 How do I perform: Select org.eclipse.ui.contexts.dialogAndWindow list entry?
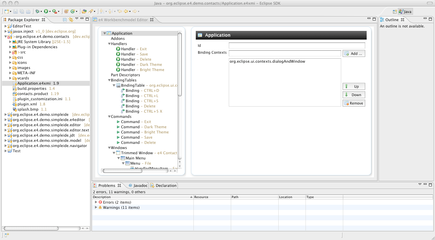(267, 62)
